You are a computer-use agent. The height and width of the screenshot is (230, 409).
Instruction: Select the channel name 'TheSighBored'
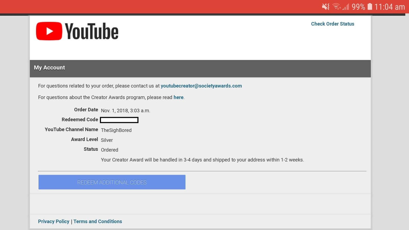pyautogui.click(x=116, y=130)
